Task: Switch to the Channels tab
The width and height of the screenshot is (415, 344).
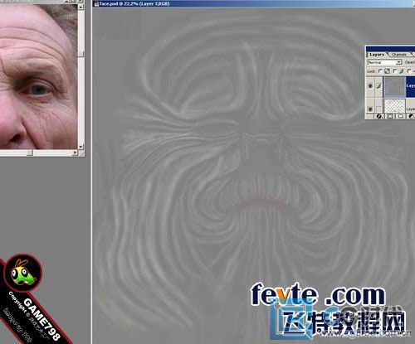Action: coord(399,55)
